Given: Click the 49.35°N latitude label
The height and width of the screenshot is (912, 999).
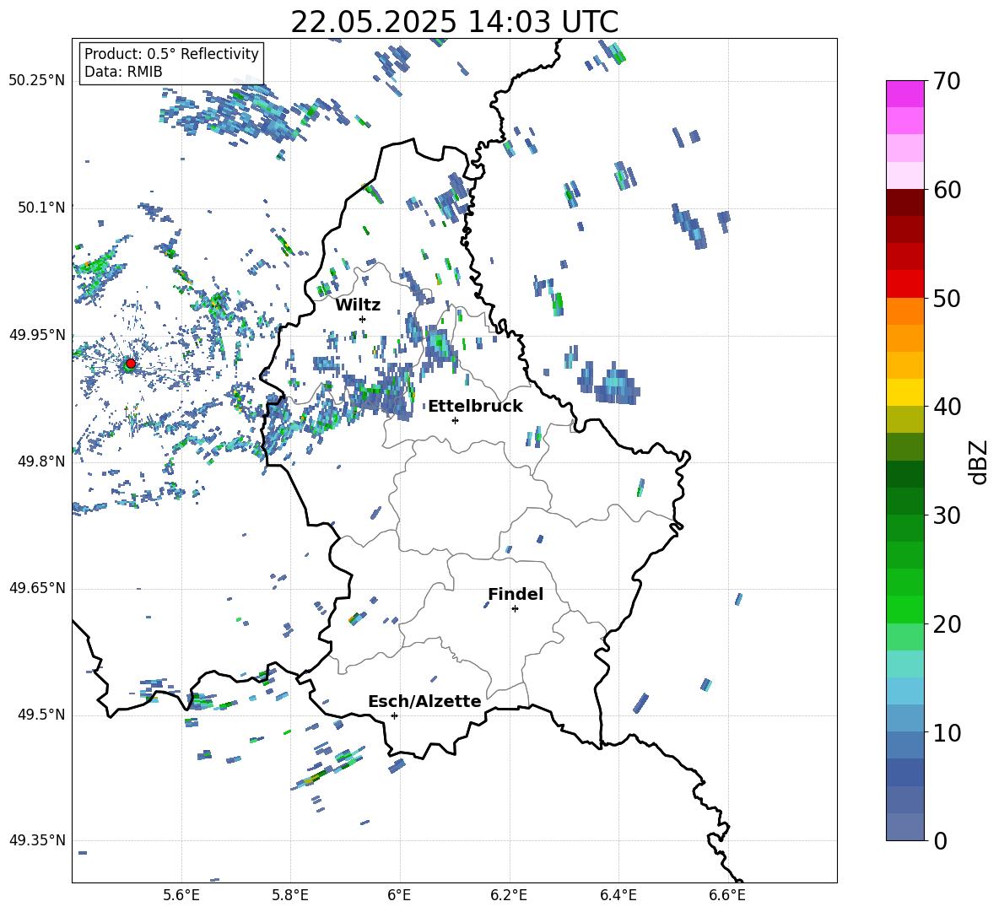Looking at the screenshot, I should pyautogui.click(x=37, y=840).
